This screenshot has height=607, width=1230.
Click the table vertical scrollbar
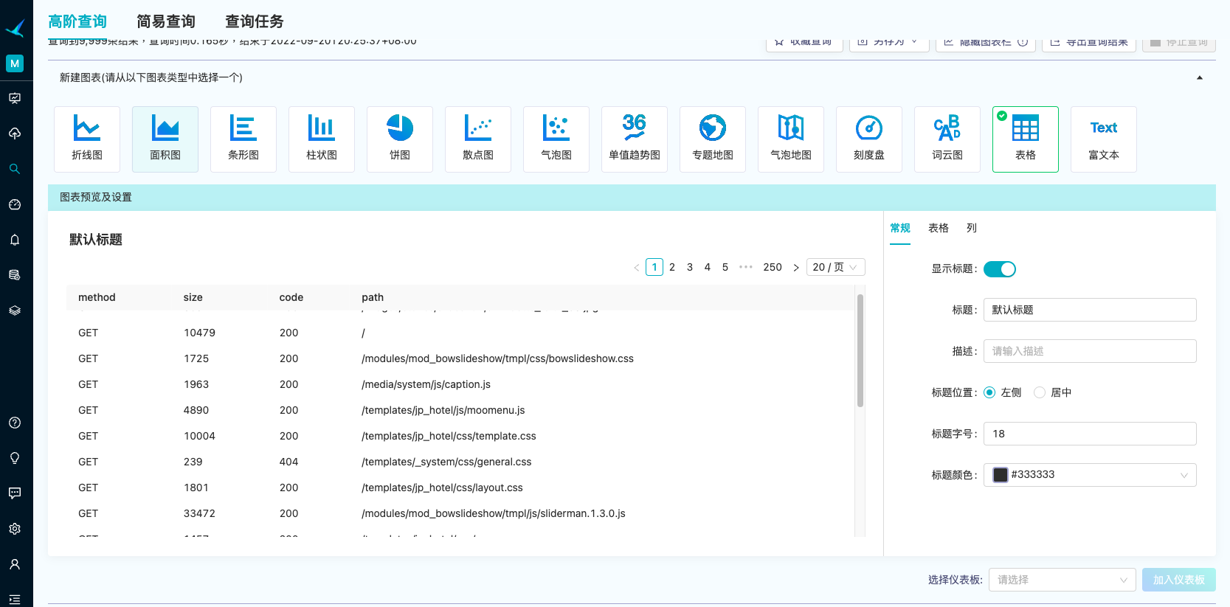(x=860, y=350)
